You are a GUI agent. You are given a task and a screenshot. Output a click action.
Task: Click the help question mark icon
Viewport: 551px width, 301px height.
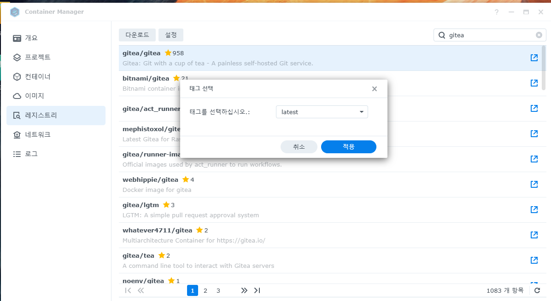point(497,12)
